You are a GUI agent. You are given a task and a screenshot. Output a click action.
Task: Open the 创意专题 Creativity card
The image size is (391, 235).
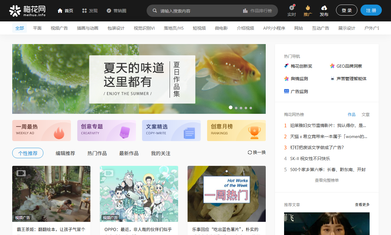(107, 130)
